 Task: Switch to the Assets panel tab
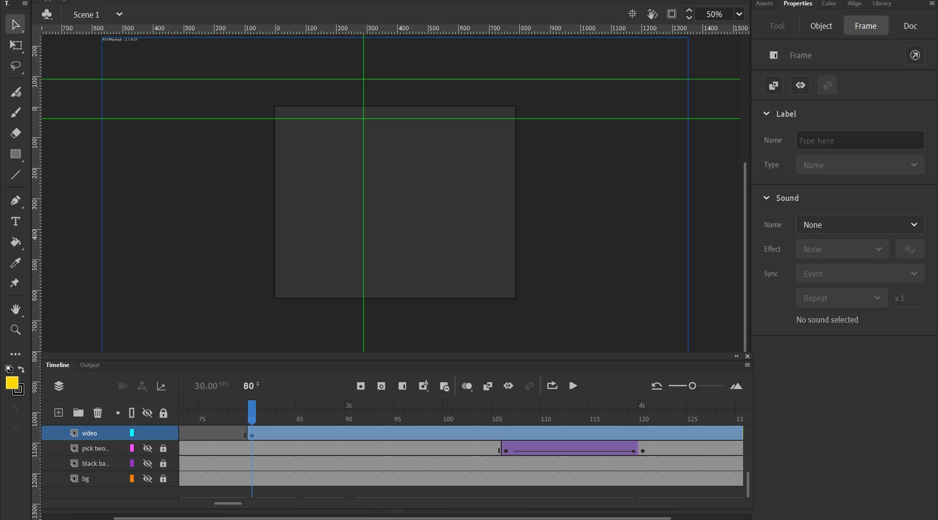click(765, 3)
